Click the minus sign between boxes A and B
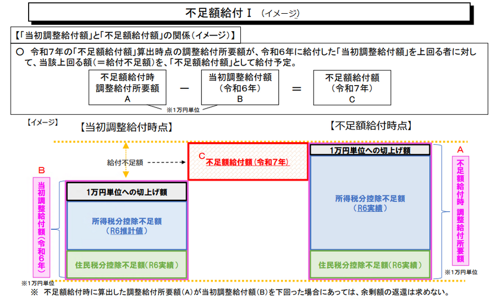495x299 pixels. 184,88
